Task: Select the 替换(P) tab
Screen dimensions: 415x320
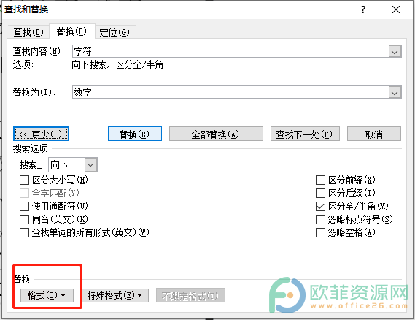Action: (71, 31)
